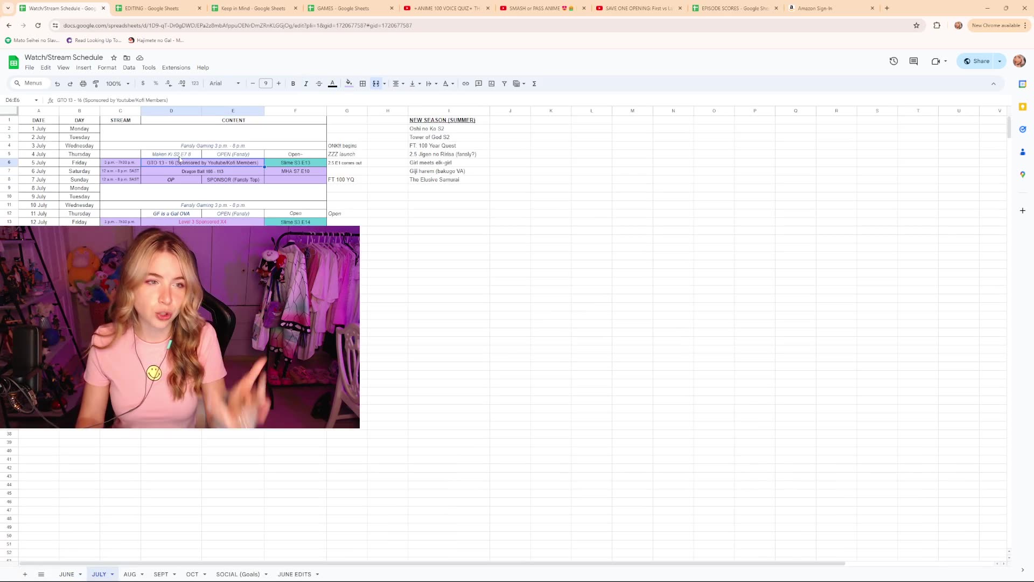Toggle bold formatting
Screen dimensions: 1034x582
(293, 84)
